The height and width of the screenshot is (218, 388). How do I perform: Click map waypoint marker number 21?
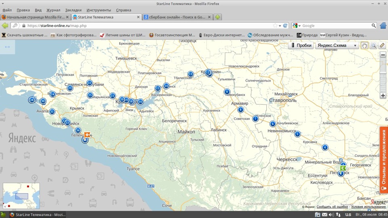tap(113, 96)
